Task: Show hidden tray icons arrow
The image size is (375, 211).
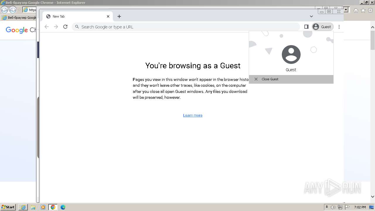Action: click(327, 207)
